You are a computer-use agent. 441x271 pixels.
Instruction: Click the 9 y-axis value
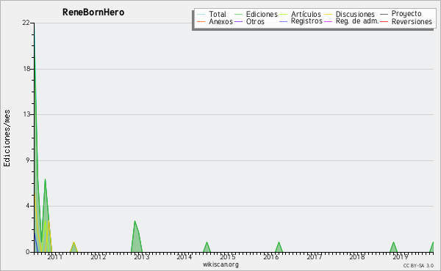pyautogui.click(x=28, y=160)
